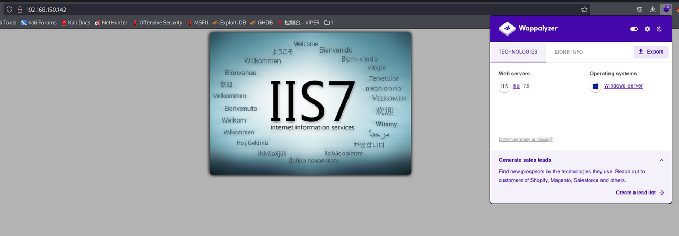679x236 pixels.
Task: Click Something wrong or missing link
Action: pyautogui.click(x=526, y=139)
